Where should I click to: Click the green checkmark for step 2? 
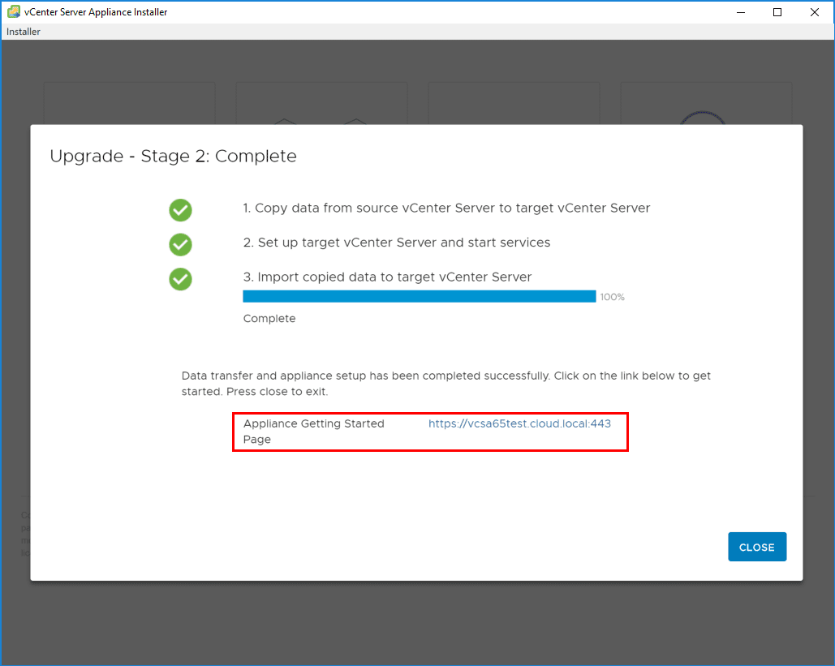coord(180,244)
